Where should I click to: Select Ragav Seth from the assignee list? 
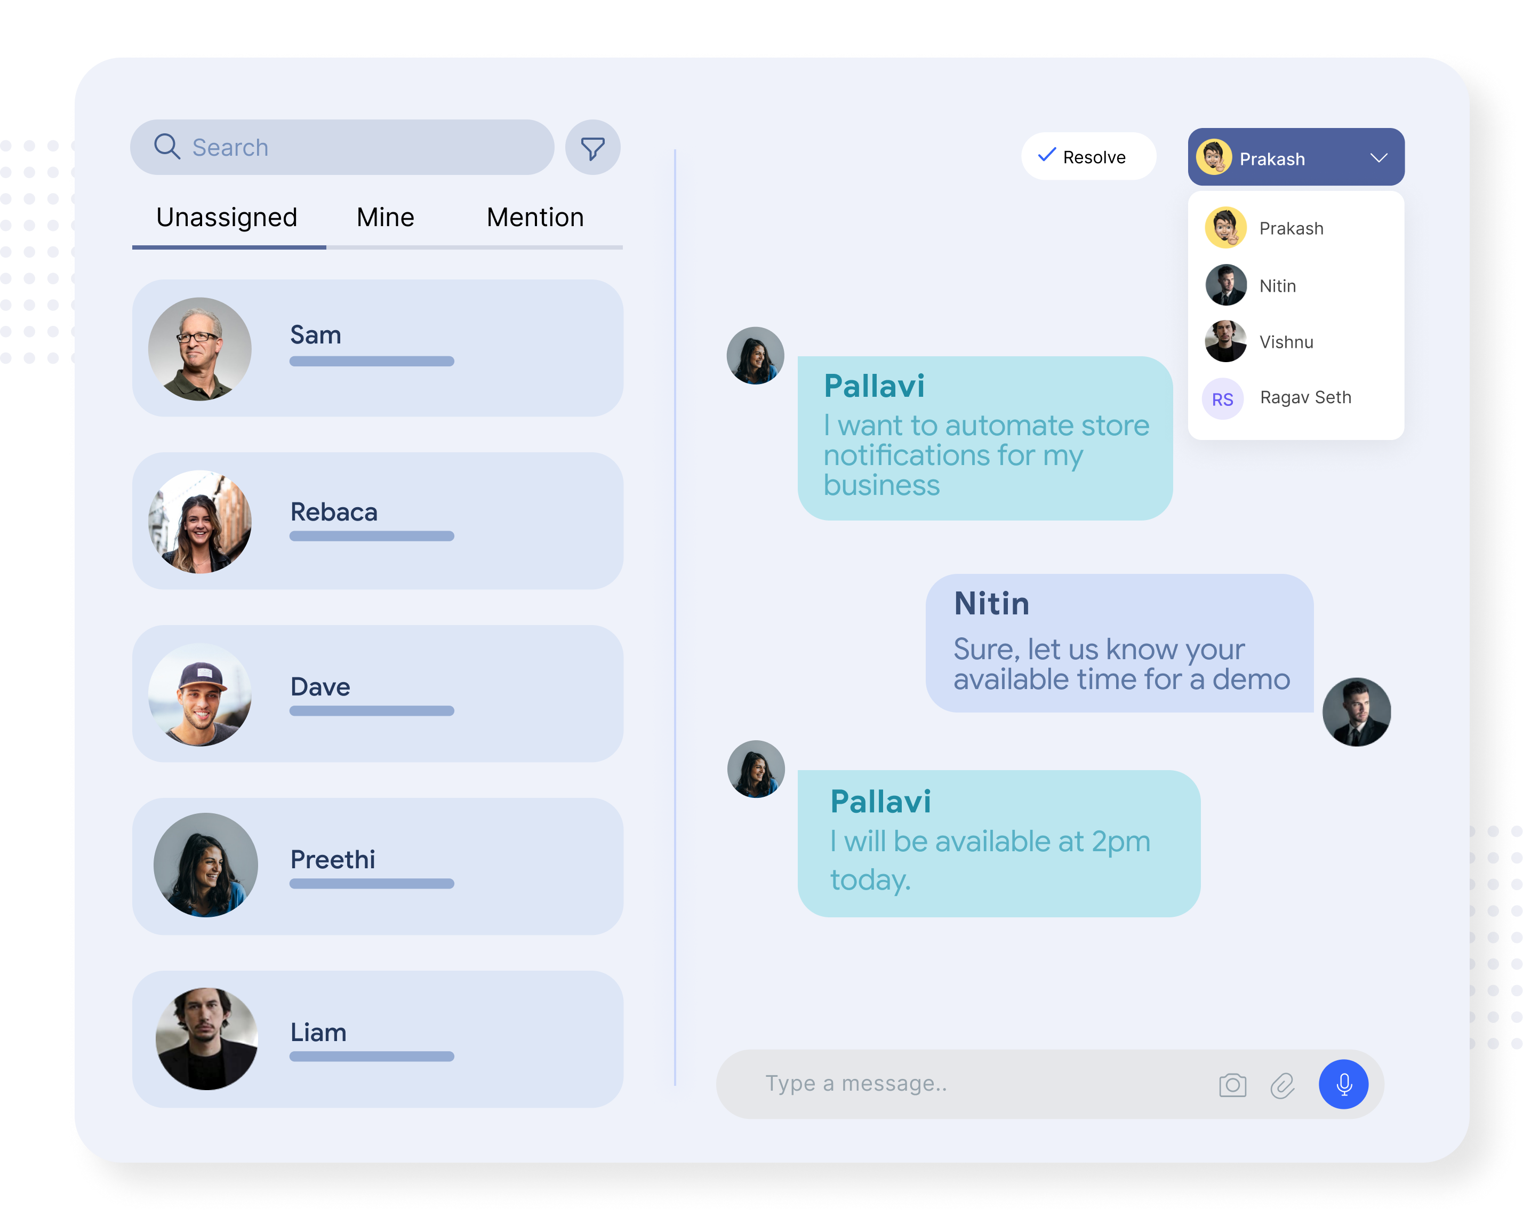point(1295,398)
